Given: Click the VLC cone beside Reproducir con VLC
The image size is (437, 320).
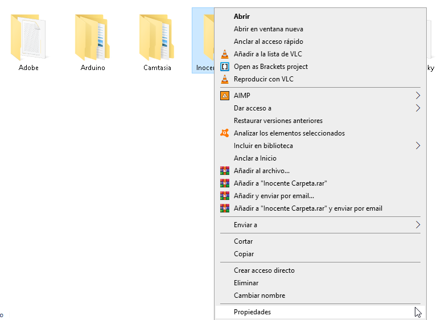Looking at the screenshot, I should click(x=225, y=79).
